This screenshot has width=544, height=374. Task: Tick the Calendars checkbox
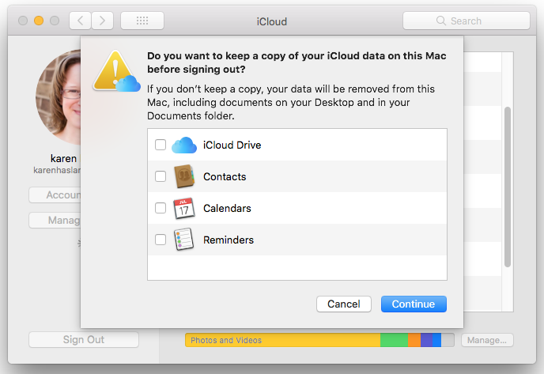[161, 208]
